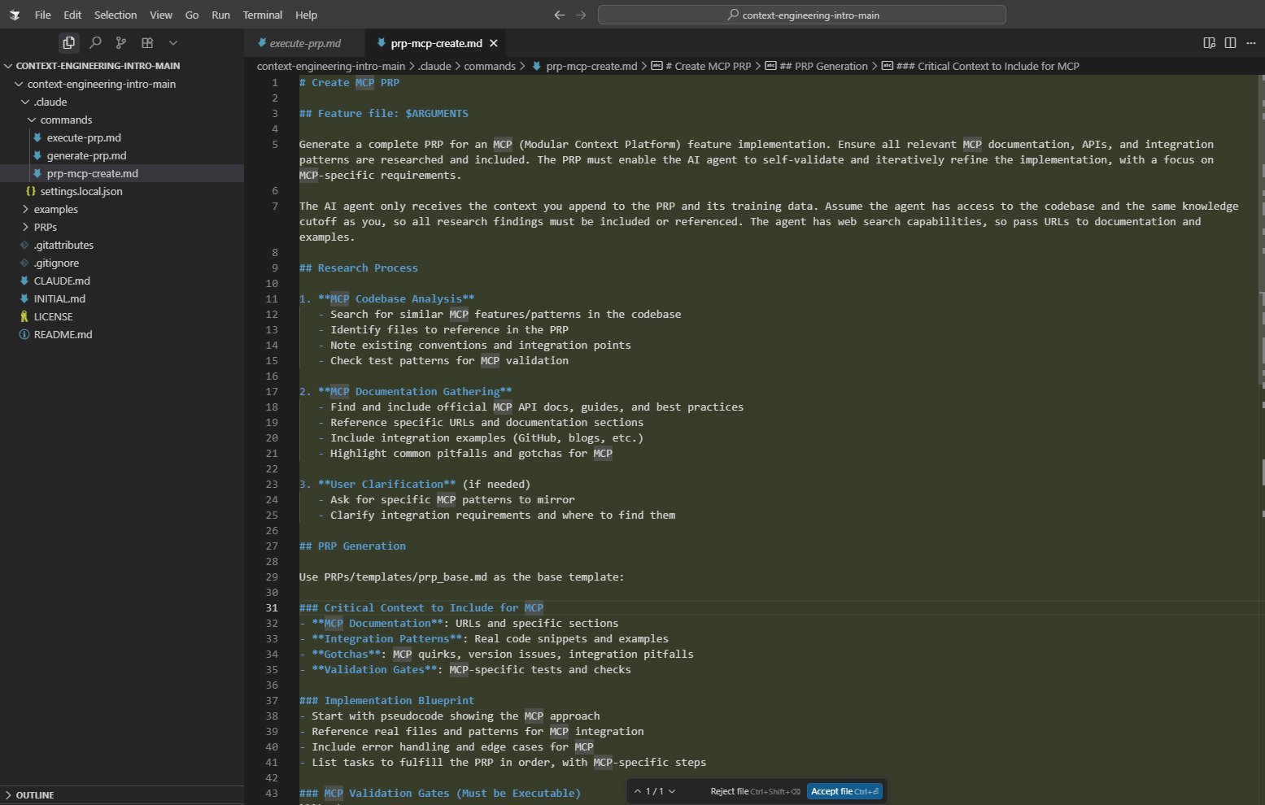The height and width of the screenshot is (805, 1265).
Task: Click the .claude breadcrumb
Action: (x=434, y=66)
